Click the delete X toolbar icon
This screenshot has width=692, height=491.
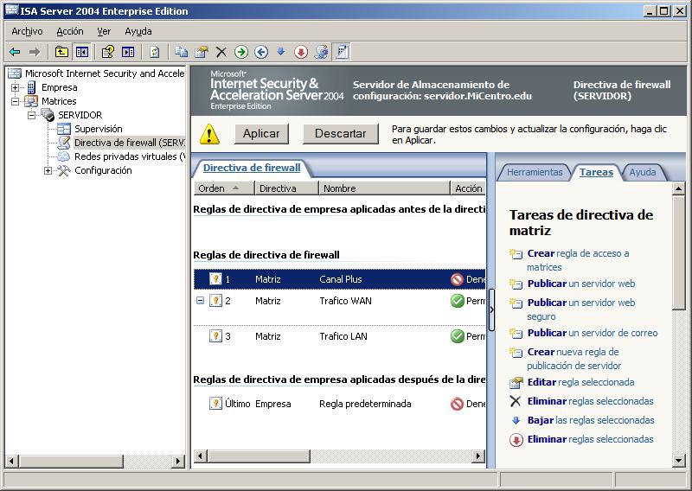[x=221, y=52]
